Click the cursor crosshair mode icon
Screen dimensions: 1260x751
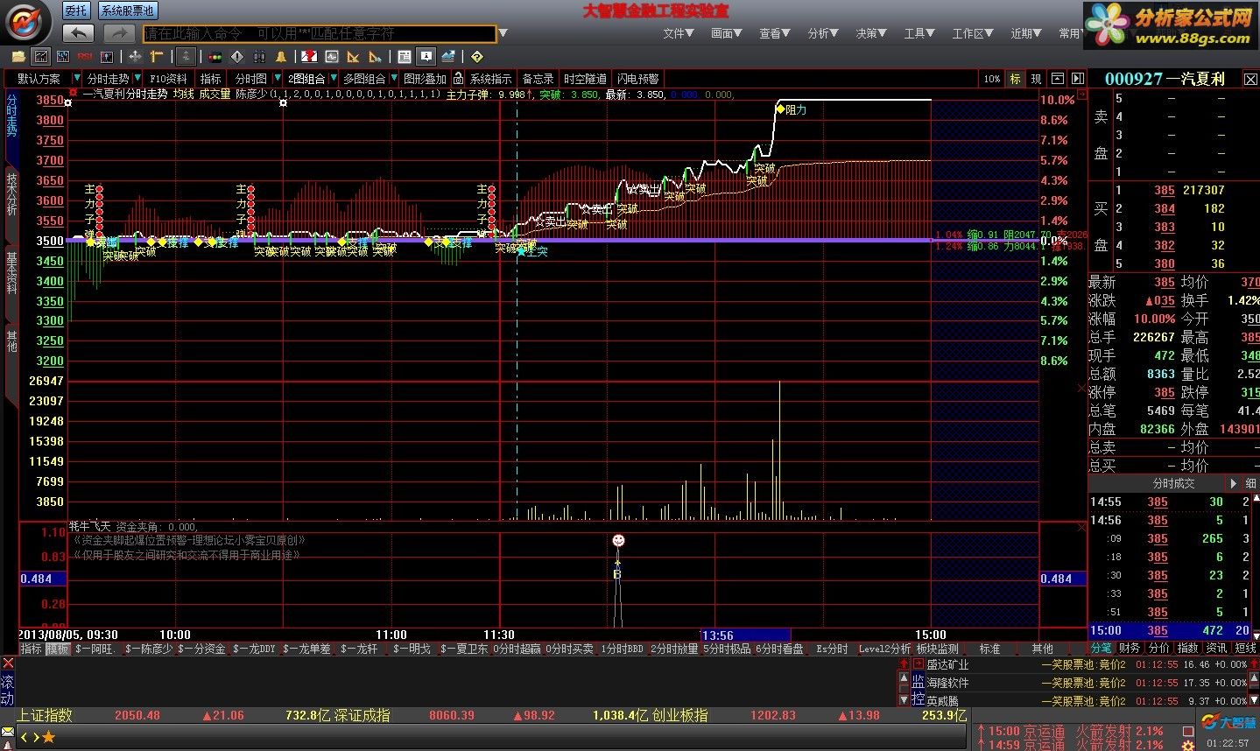[x=186, y=57]
